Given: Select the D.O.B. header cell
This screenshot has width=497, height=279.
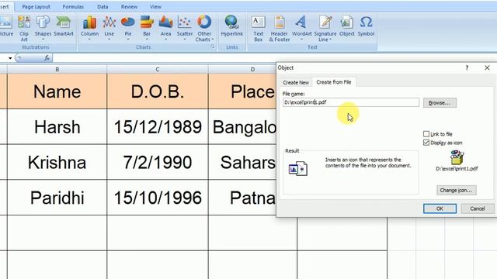Looking at the screenshot, I should (158, 91).
